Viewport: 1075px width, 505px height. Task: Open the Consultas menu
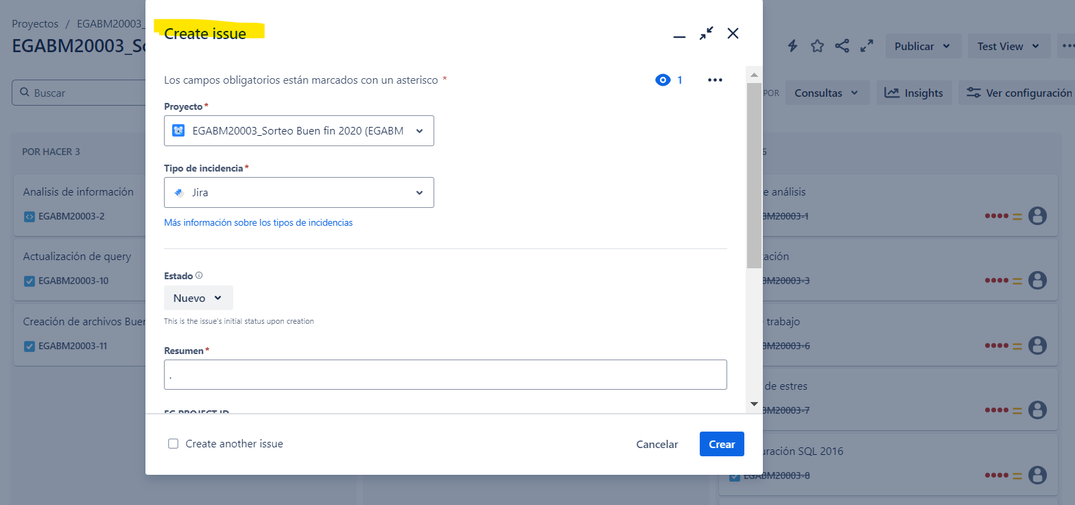click(x=827, y=93)
